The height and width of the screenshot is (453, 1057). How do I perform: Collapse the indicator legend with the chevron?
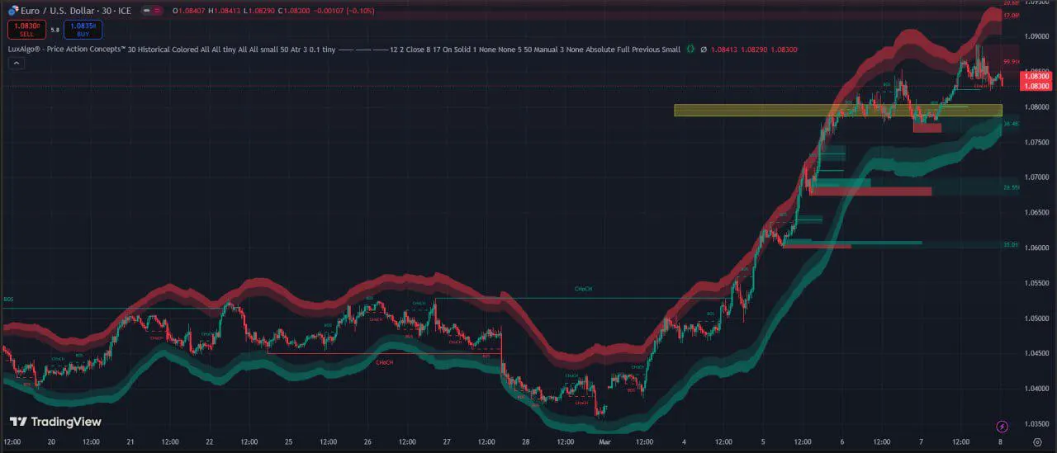[15, 64]
